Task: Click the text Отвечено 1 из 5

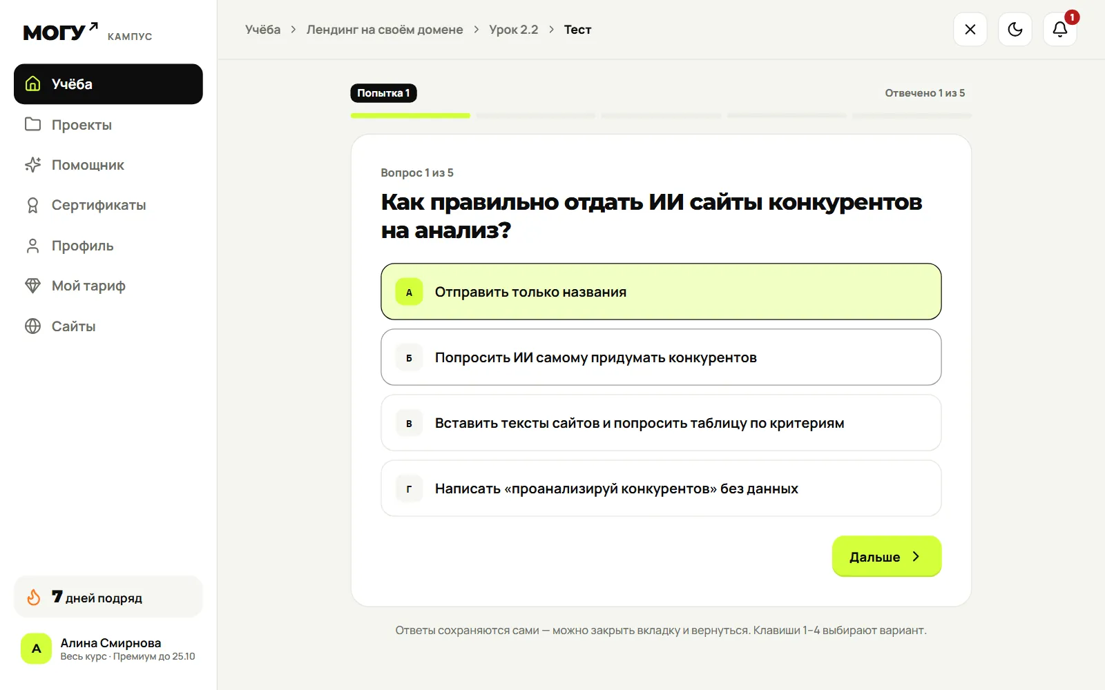Action: (925, 93)
